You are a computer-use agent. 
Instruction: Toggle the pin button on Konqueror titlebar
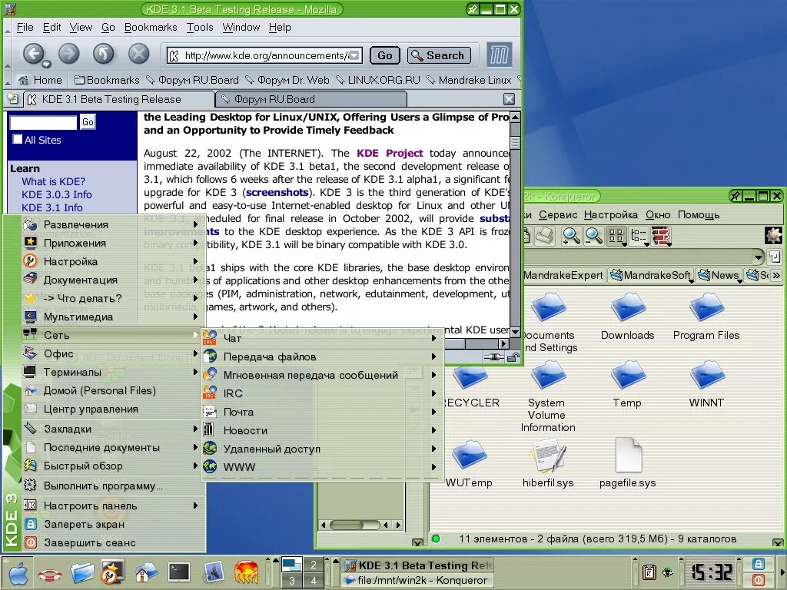coord(736,196)
